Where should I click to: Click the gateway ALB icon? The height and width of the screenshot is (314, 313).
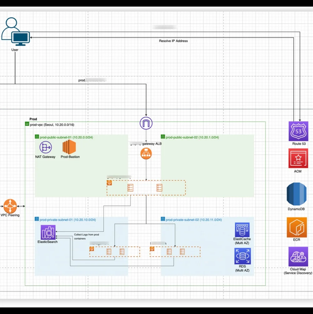pos(146,153)
